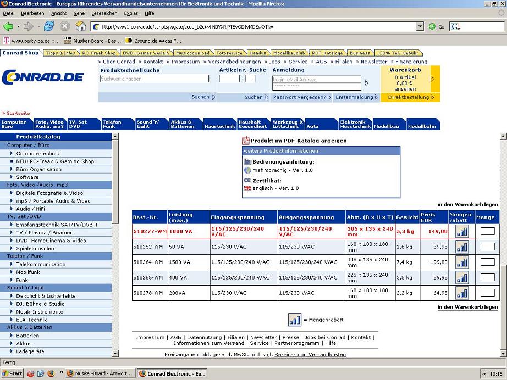Click the Direktbestellung button
Screen dimensions: 507x380
[410, 97]
